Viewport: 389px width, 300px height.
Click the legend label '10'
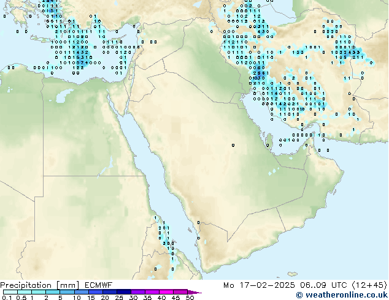[77, 298]
